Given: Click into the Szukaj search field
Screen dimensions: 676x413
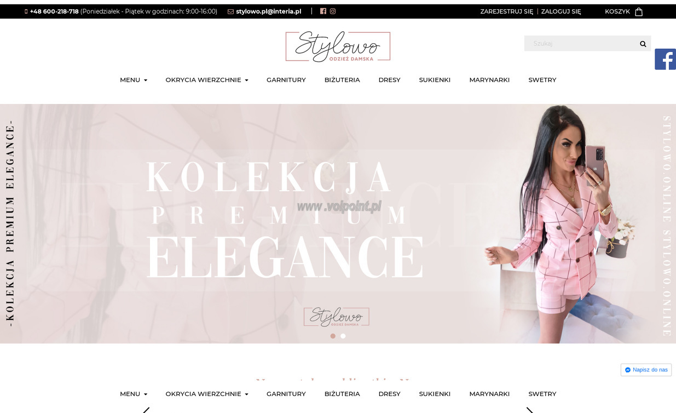Looking at the screenshot, I should coord(580,44).
